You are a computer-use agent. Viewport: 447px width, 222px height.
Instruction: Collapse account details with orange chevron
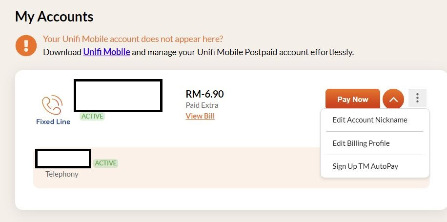(x=393, y=100)
